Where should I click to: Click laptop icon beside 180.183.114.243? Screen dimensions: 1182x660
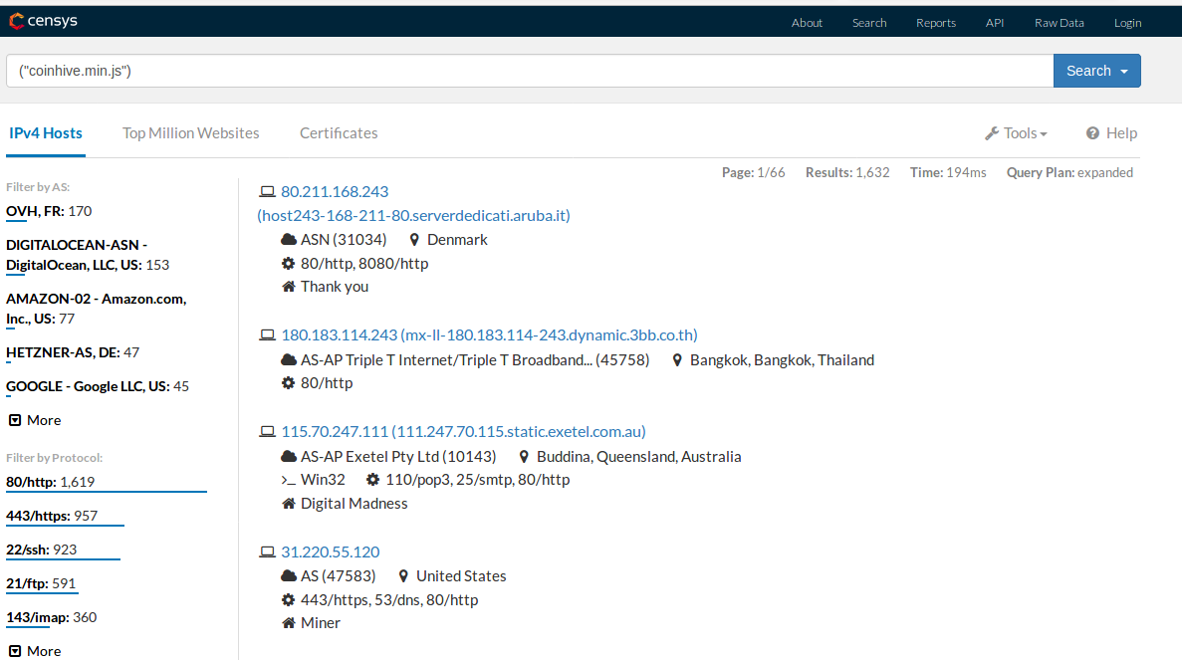(x=267, y=334)
